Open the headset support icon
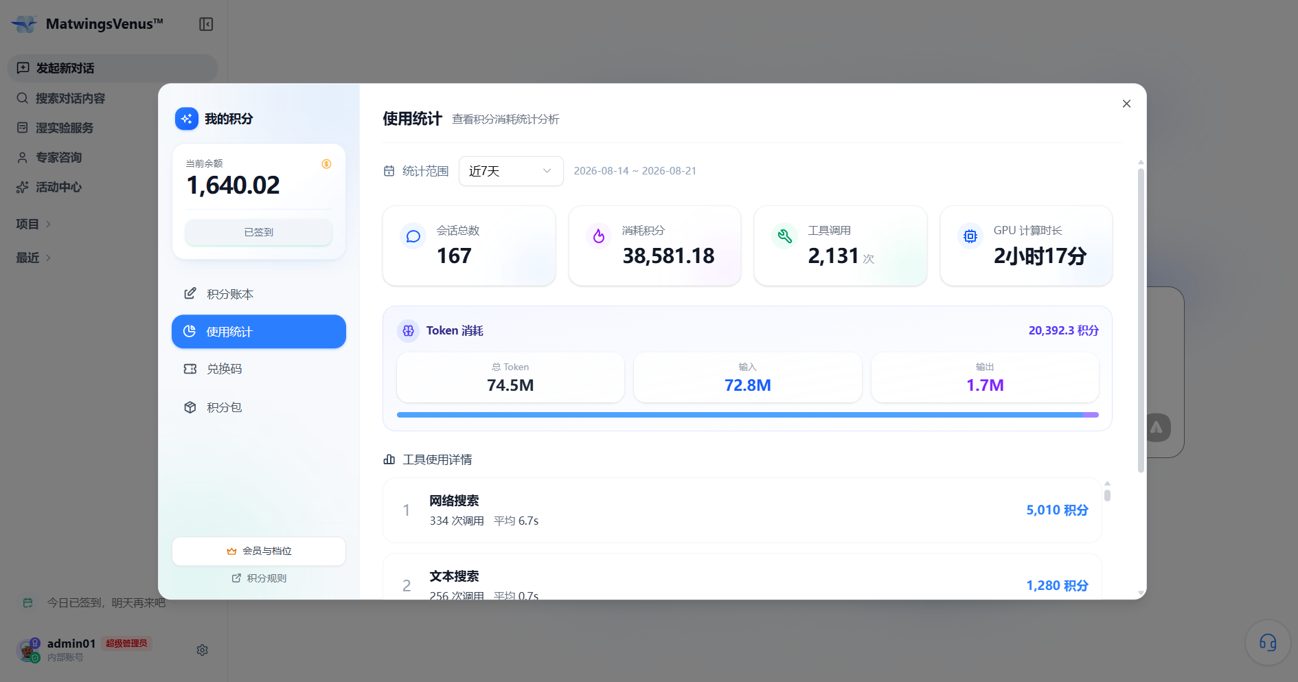Viewport: 1298px width, 682px height. pos(1268,643)
